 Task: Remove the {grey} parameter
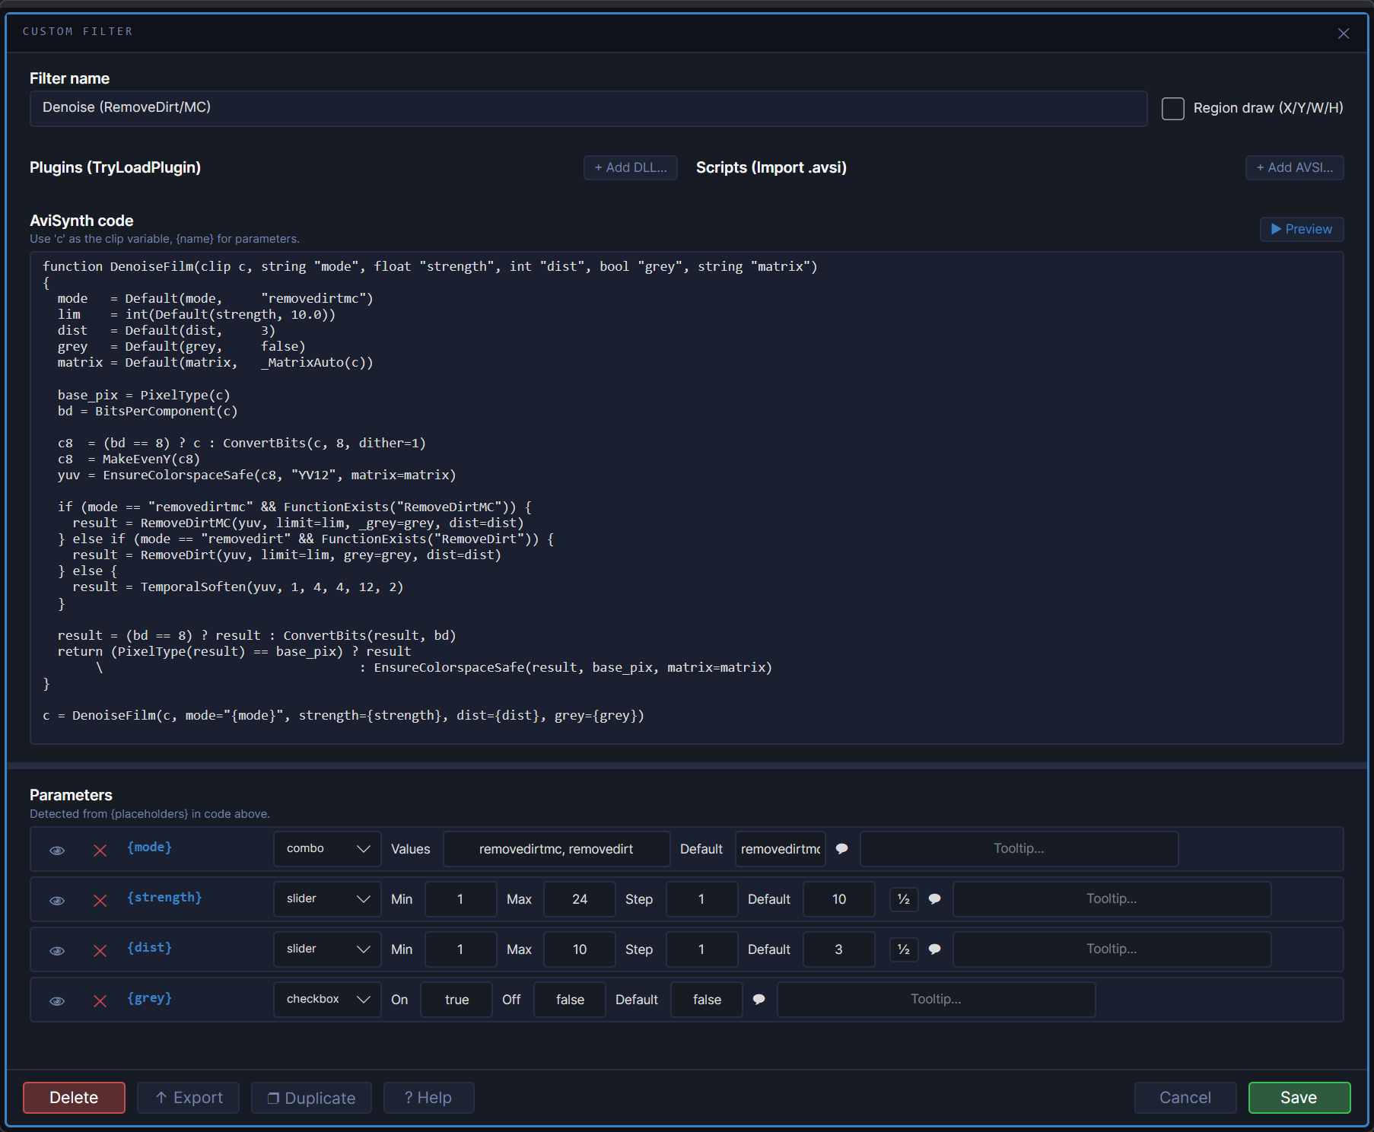pyautogui.click(x=100, y=1000)
